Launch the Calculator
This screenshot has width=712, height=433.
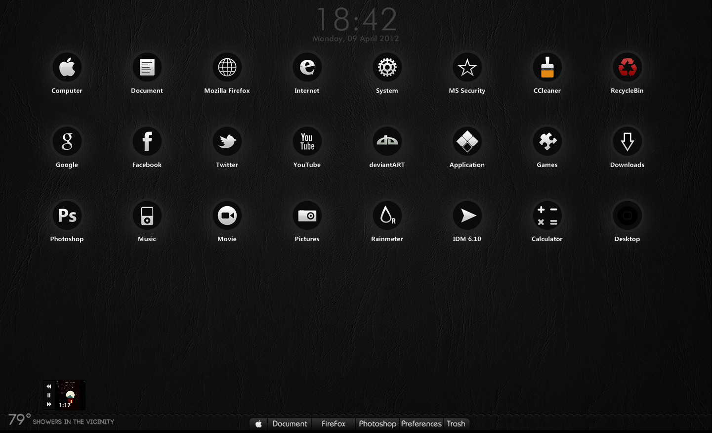(547, 215)
